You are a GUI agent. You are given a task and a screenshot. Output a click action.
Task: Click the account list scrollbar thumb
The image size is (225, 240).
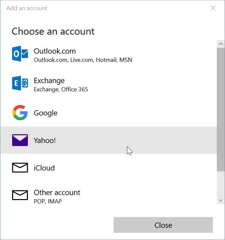[x=221, y=109]
